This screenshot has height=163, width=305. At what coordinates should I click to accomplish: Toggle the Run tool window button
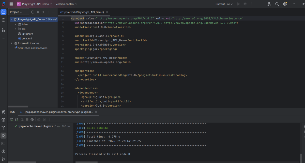[x=4, y=136]
